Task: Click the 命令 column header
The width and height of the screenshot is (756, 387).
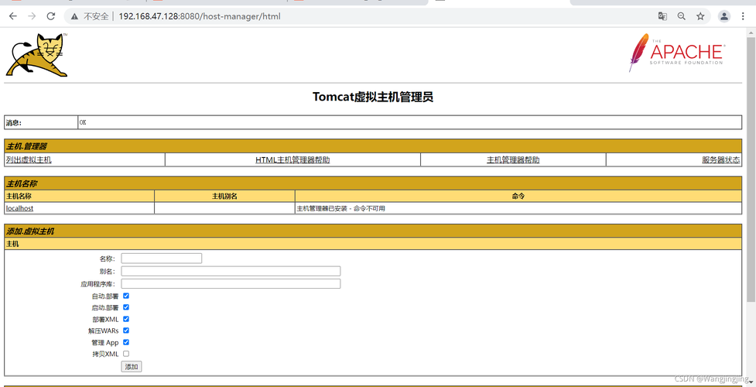Action: tap(518, 197)
